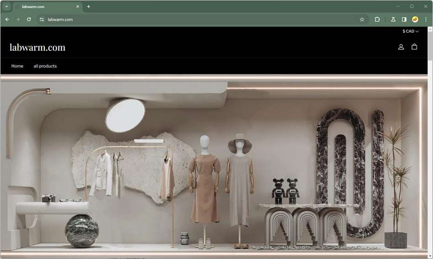Expand the tab search dropdown arrow
The width and height of the screenshot is (433, 259).
[x=6, y=6]
